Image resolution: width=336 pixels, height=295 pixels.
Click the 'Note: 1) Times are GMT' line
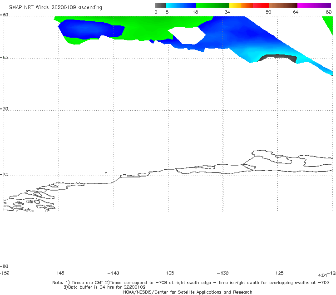(x=191, y=283)
